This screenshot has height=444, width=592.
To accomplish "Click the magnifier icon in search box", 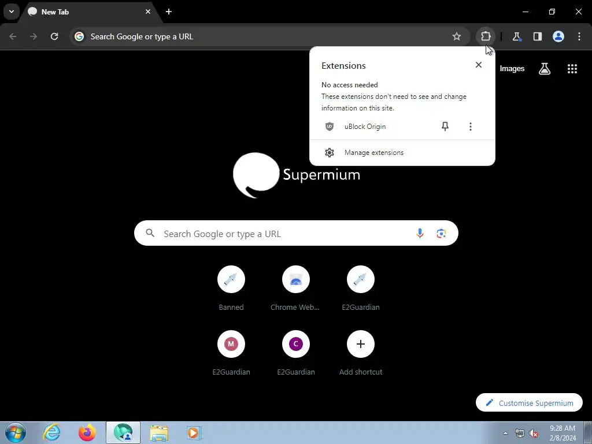I will point(150,233).
